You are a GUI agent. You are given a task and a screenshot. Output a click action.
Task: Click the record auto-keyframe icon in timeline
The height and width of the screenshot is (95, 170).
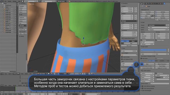pyautogui.click(x=81, y=94)
